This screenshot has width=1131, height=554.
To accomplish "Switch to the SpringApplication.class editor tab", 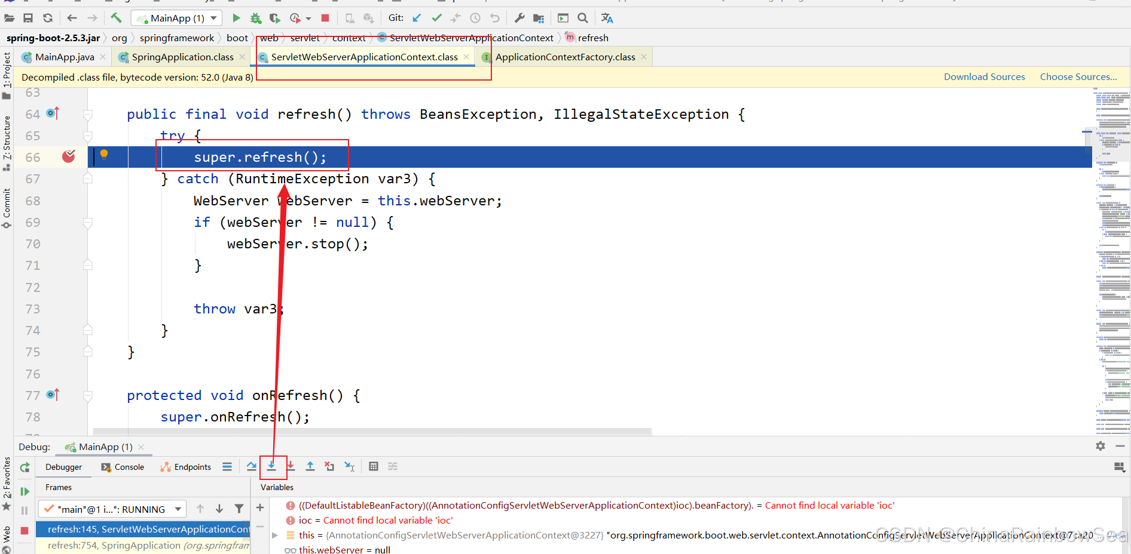I will [182, 57].
